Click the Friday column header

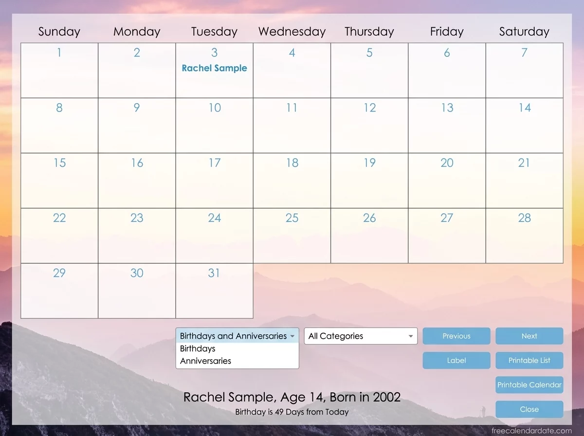447,32
